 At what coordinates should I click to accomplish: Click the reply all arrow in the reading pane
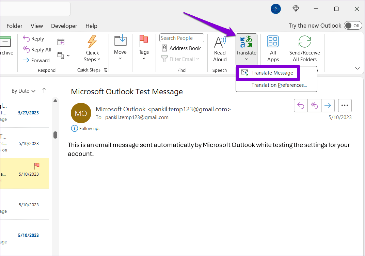pyautogui.click(x=314, y=106)
